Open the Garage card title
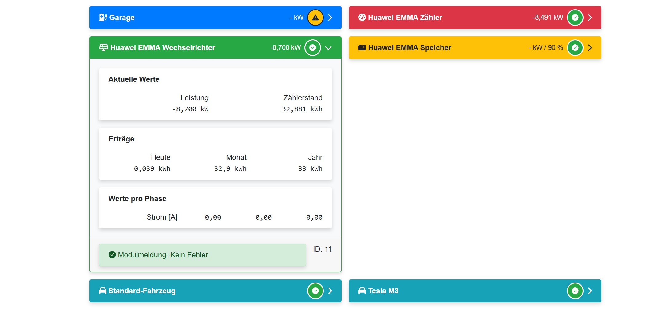657x313 pixels. pyautogui.click(x=122, y=18)
